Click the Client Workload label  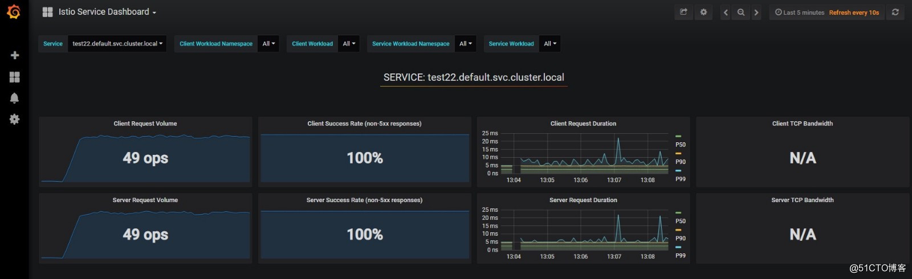(x=312, y=44)
